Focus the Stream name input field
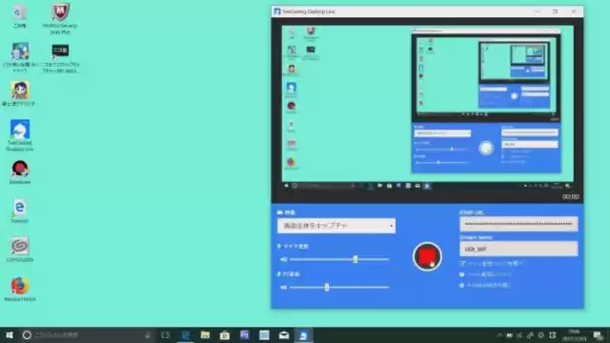Screen dimensions: 610x343 [518, 249]
